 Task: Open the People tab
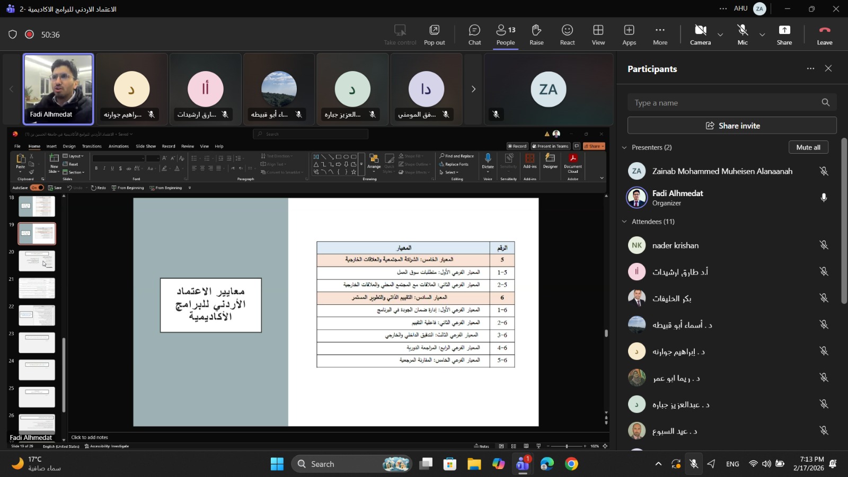tap(505, 35)
